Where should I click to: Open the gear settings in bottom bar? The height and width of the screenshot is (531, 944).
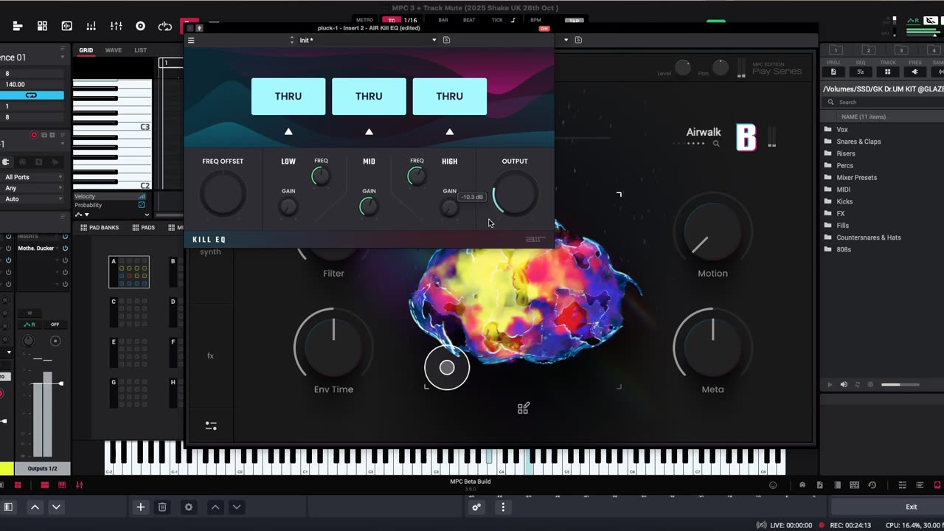point(189,507)
